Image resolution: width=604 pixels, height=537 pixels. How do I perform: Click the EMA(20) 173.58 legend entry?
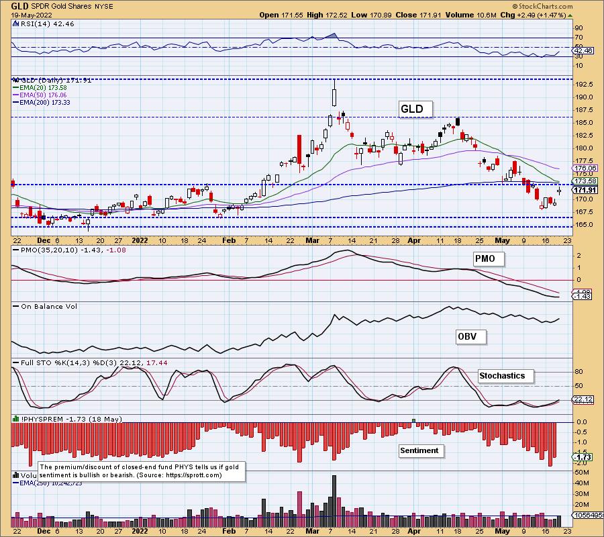coord(40,88)
